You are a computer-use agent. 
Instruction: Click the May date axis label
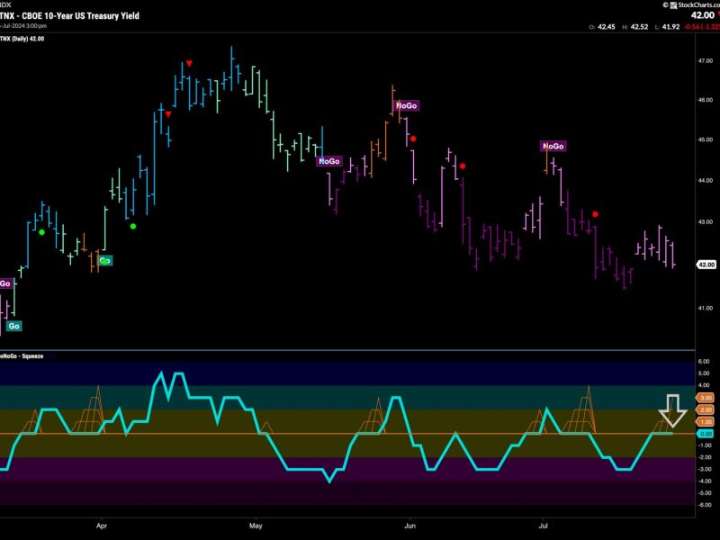tap(256, 526)
